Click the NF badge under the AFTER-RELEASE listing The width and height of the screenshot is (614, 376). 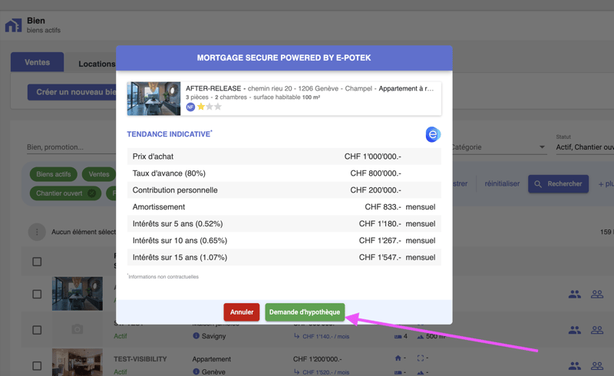[x=190, y=107]
